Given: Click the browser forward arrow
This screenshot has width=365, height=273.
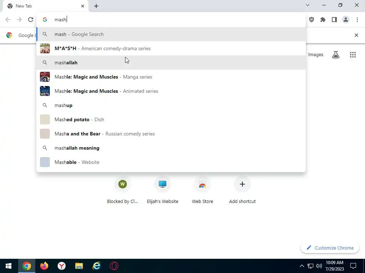Looking at the screenshot, I should coord(19,20).
